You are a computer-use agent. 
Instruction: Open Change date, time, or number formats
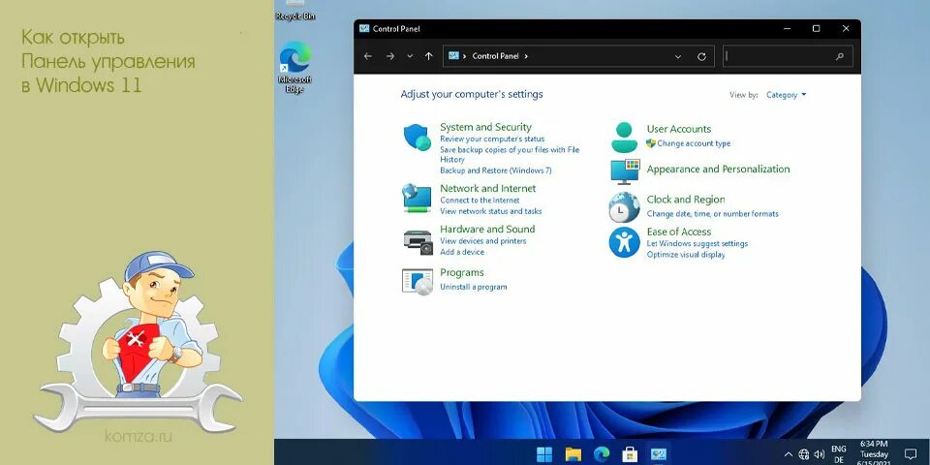pyautogui.click(x=712, y=214)
